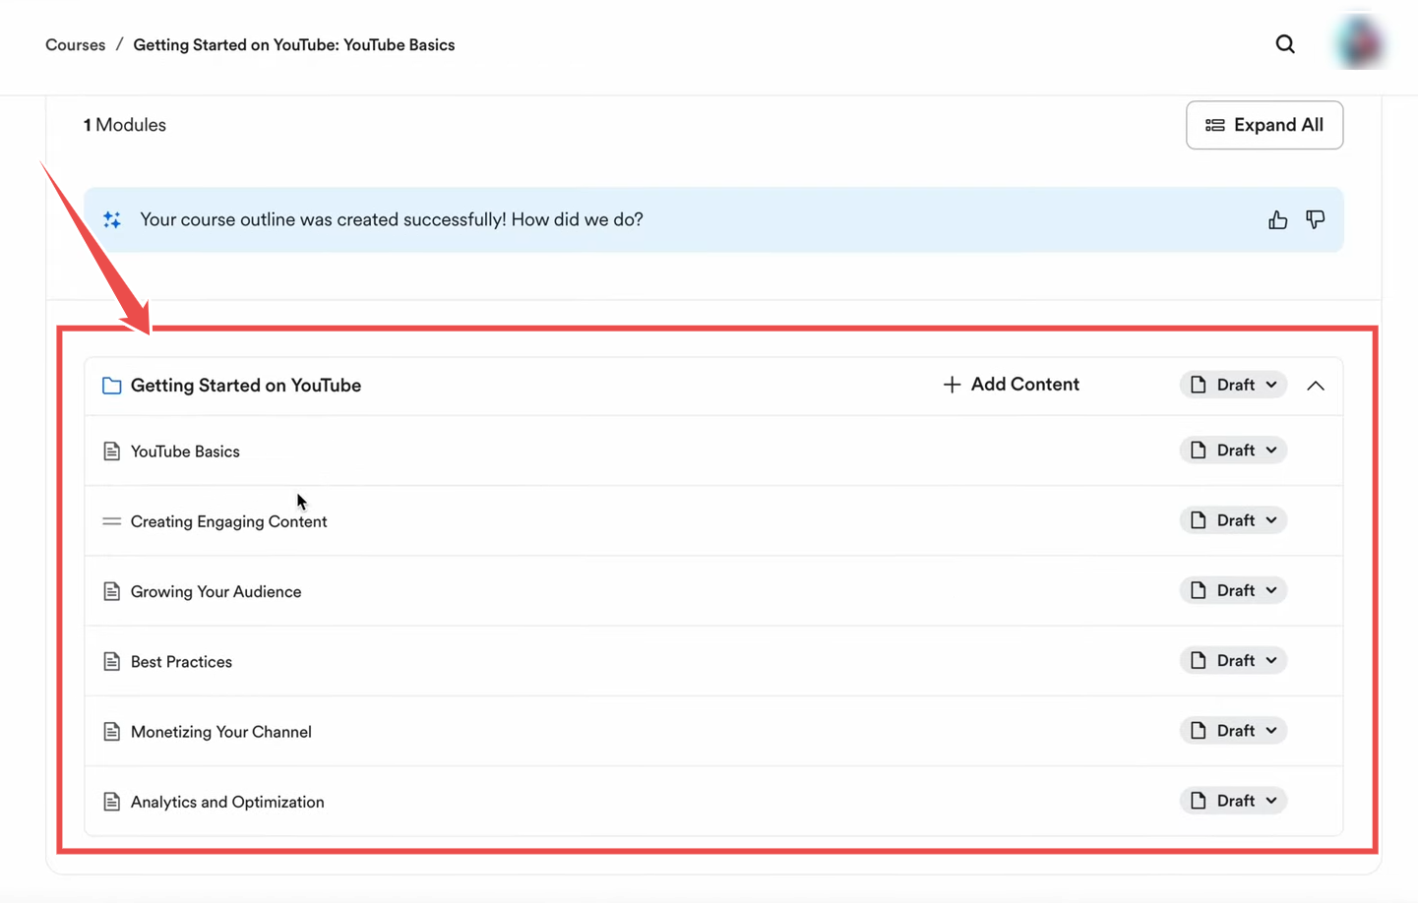1418x903 pixels.
Task: Click document icon next to Best Practices
Action: (x=112, y=661)
